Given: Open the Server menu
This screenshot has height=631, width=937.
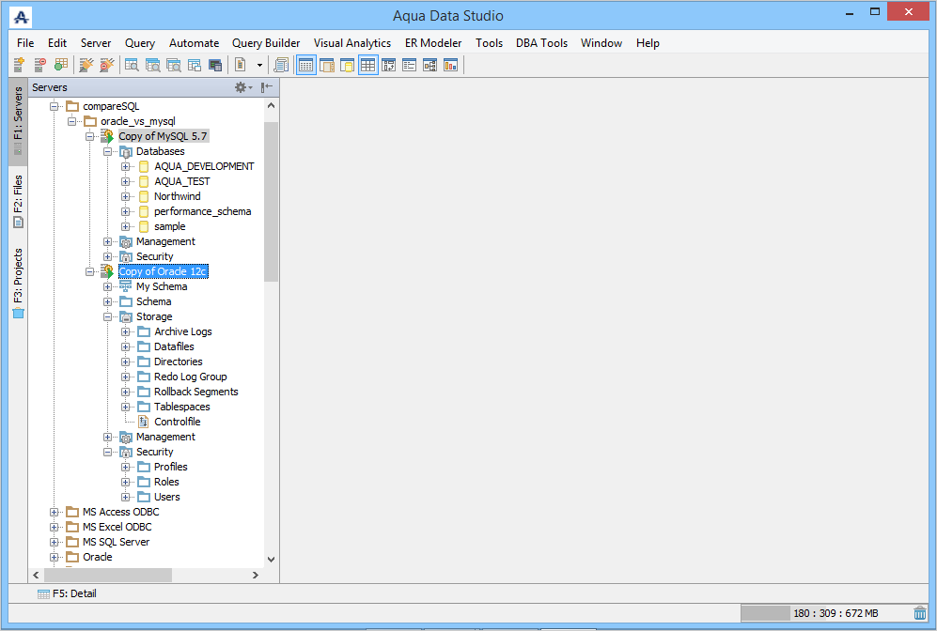Looking at the screenshot, I should coord(96,43).
